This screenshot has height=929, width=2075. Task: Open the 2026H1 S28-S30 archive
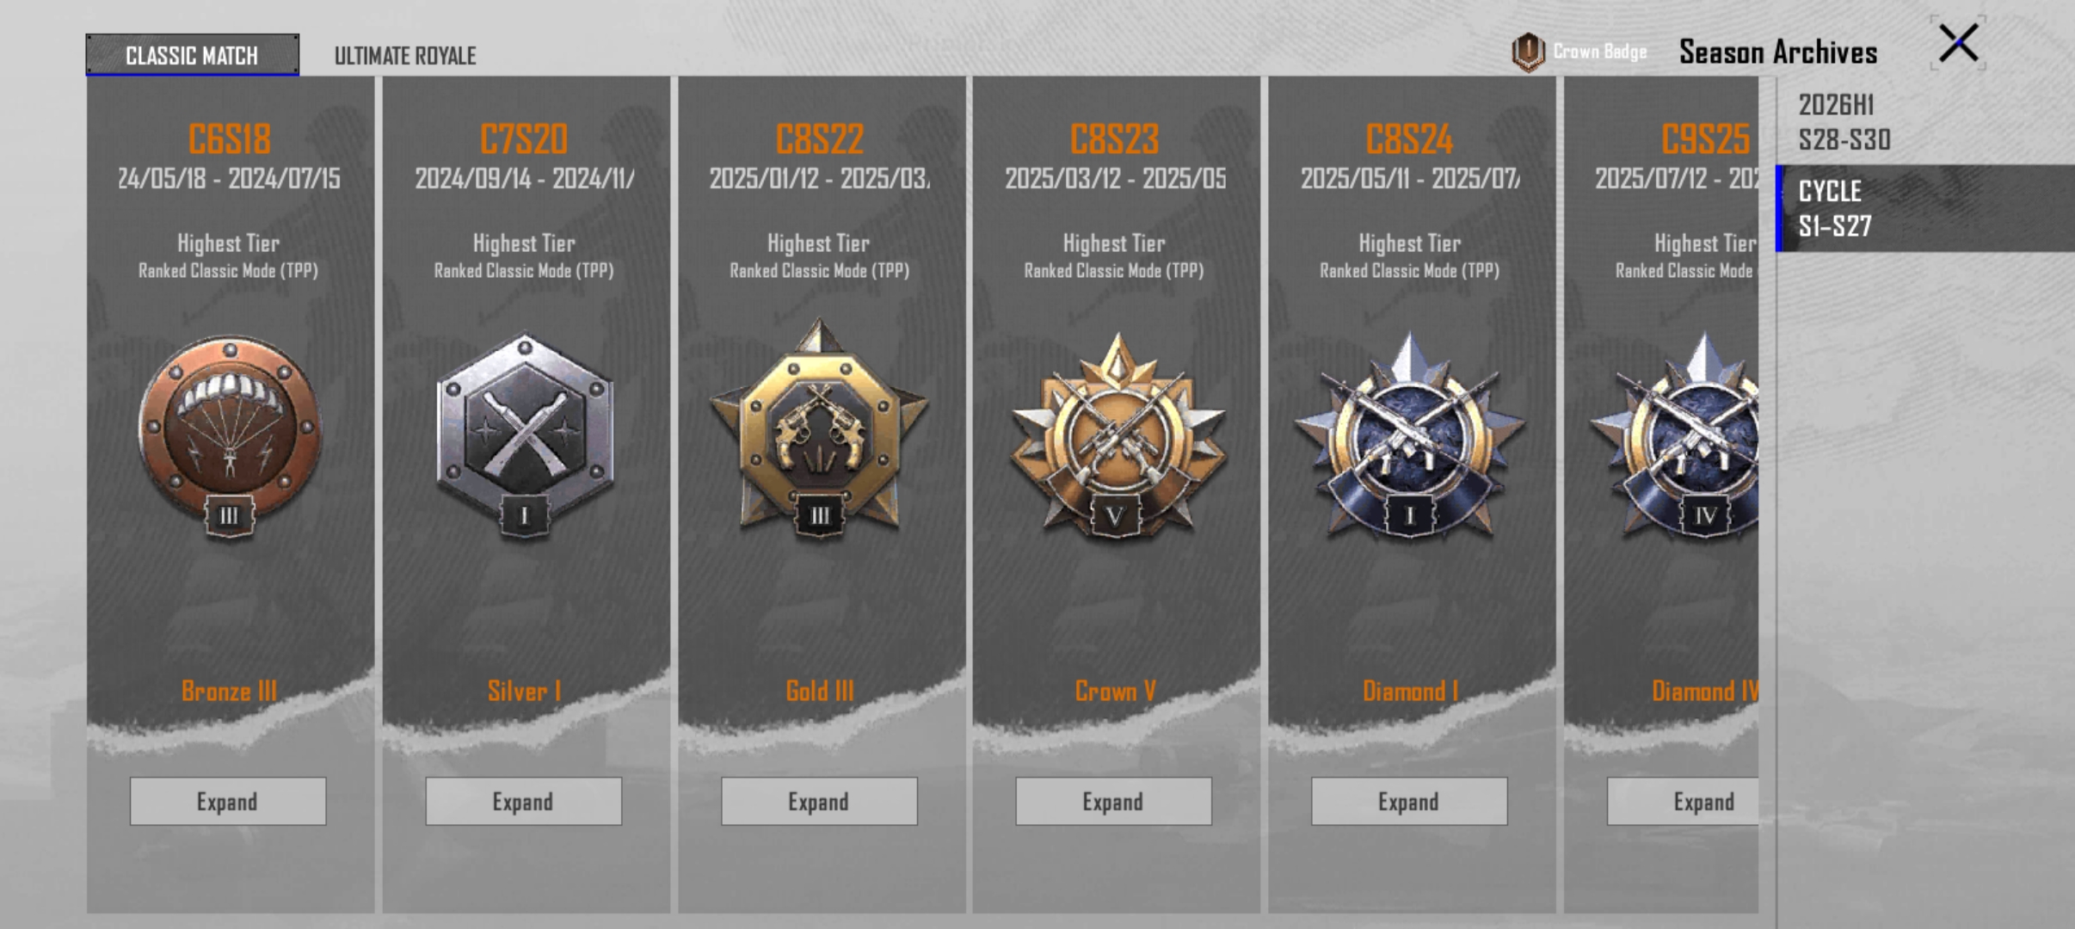click(x=1925, y=121)
